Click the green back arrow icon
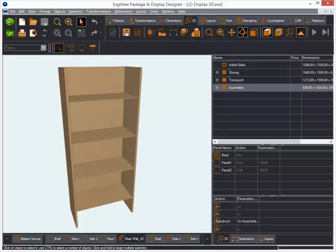The width and height of the screenshot is (336, 252). click(x=10, y=22)
